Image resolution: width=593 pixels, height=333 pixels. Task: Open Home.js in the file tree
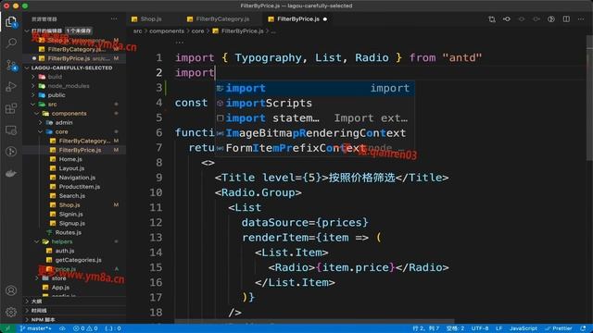pos(70,159)
